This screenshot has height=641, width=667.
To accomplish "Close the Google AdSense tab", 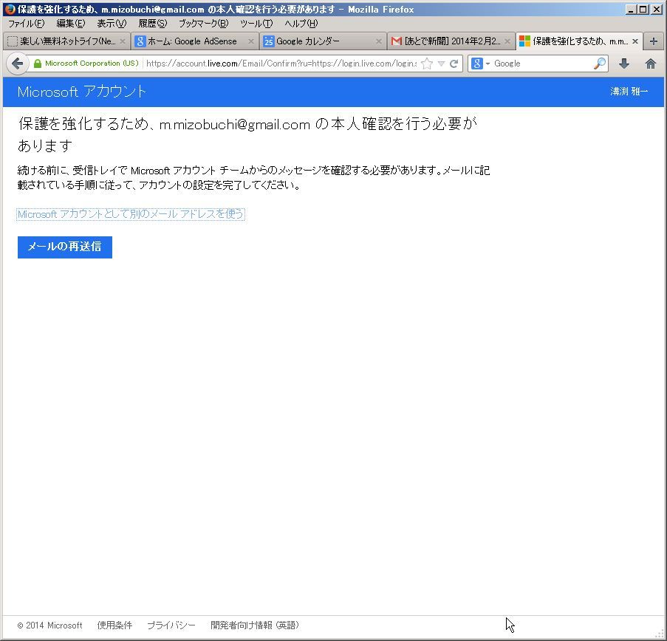I will click(x=251, y=41).
